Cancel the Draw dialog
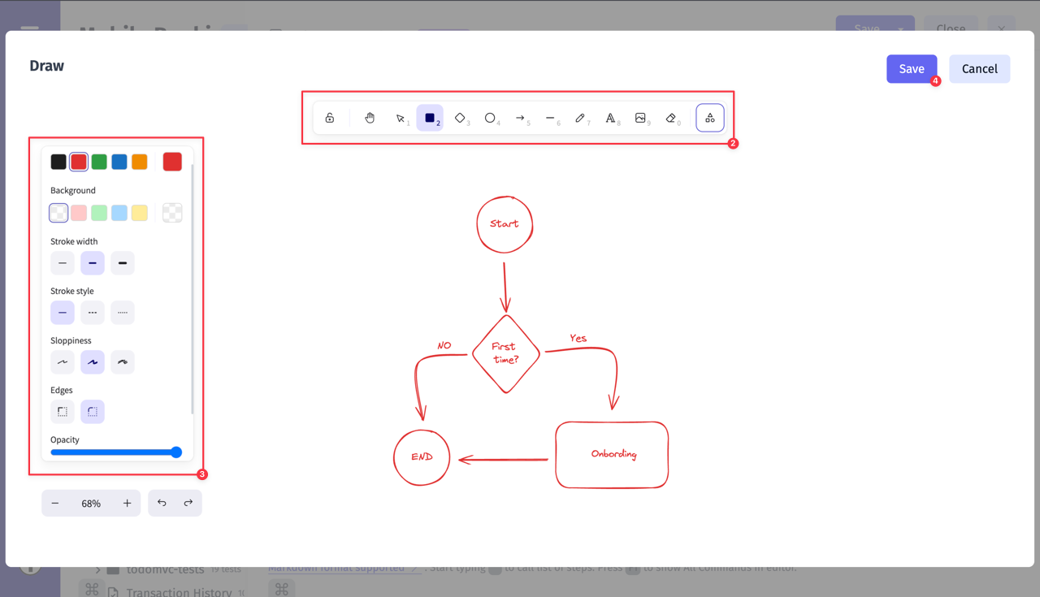 pos(979,68)
